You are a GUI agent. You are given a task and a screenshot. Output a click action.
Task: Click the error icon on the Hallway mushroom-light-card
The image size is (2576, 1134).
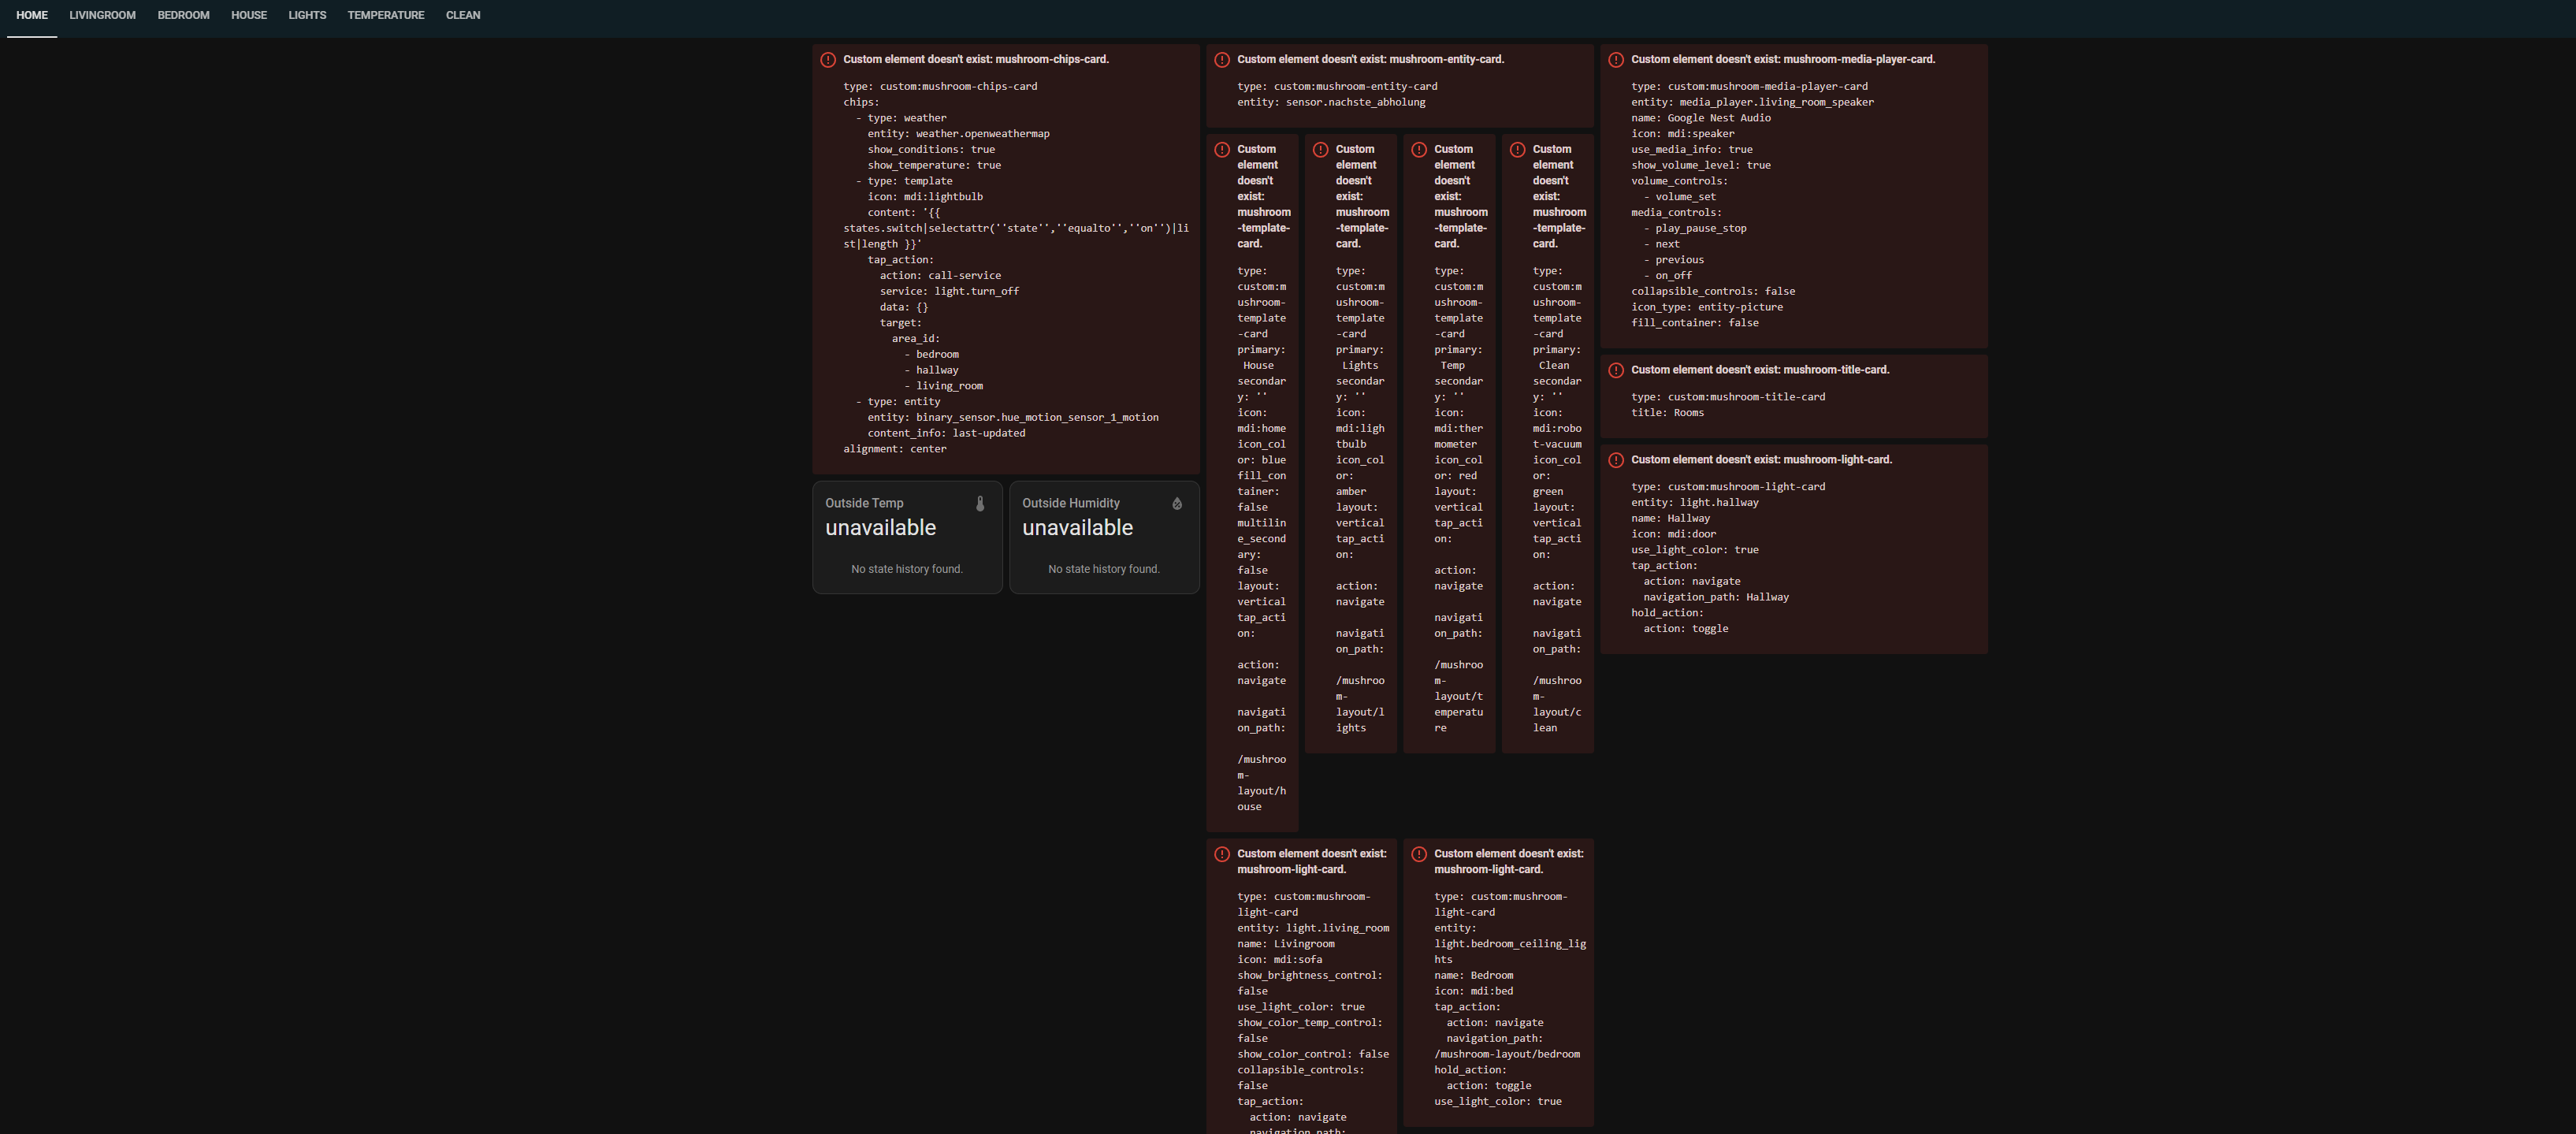(1616, 461)
